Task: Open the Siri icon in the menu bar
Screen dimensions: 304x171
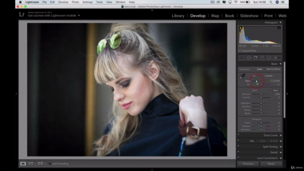Action: 277,2
